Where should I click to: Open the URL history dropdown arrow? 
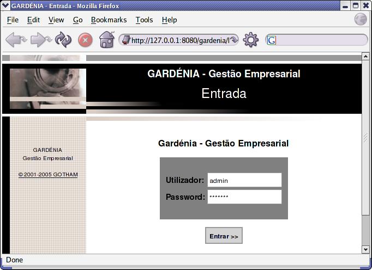pos(233,40)
